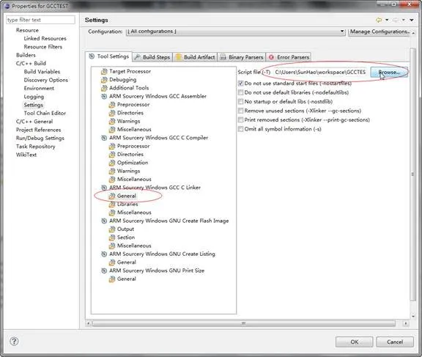Select Optimization icon under C Compiler

112,163
